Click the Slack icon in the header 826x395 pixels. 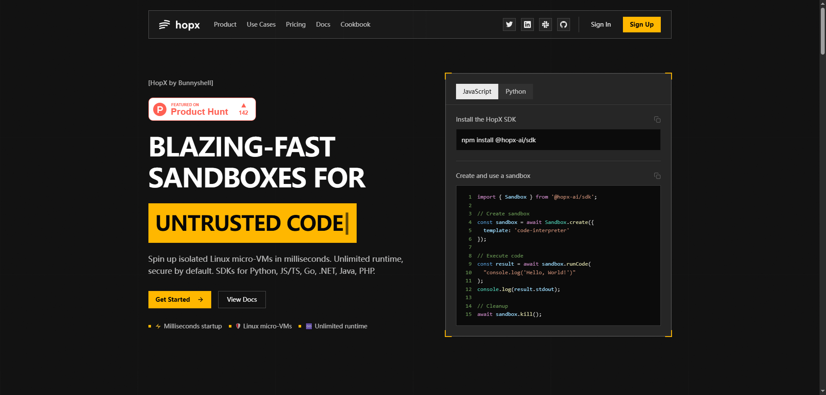545,24
